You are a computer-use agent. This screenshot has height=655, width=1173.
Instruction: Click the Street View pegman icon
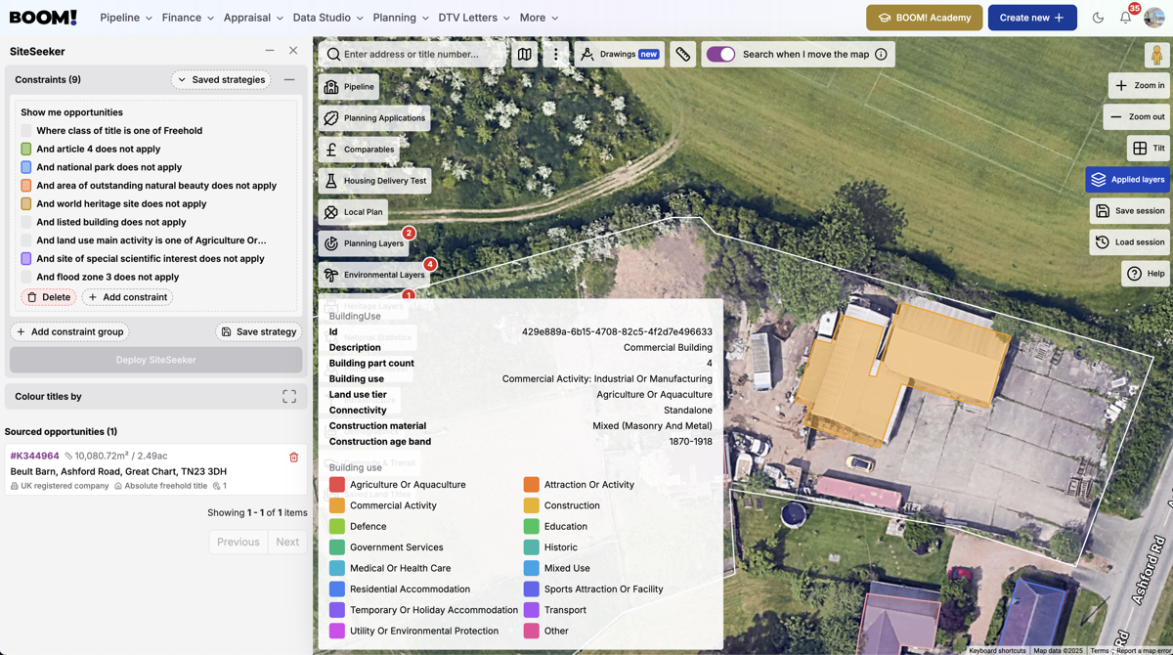tap(1156, 56)
